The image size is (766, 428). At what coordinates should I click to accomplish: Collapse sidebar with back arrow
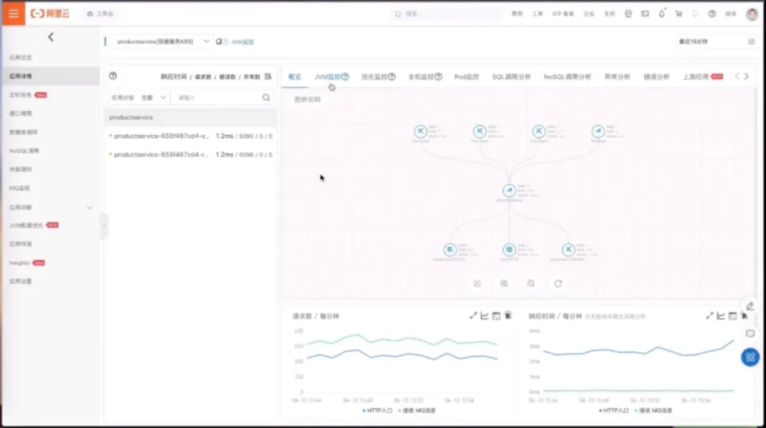pos(51,37)
